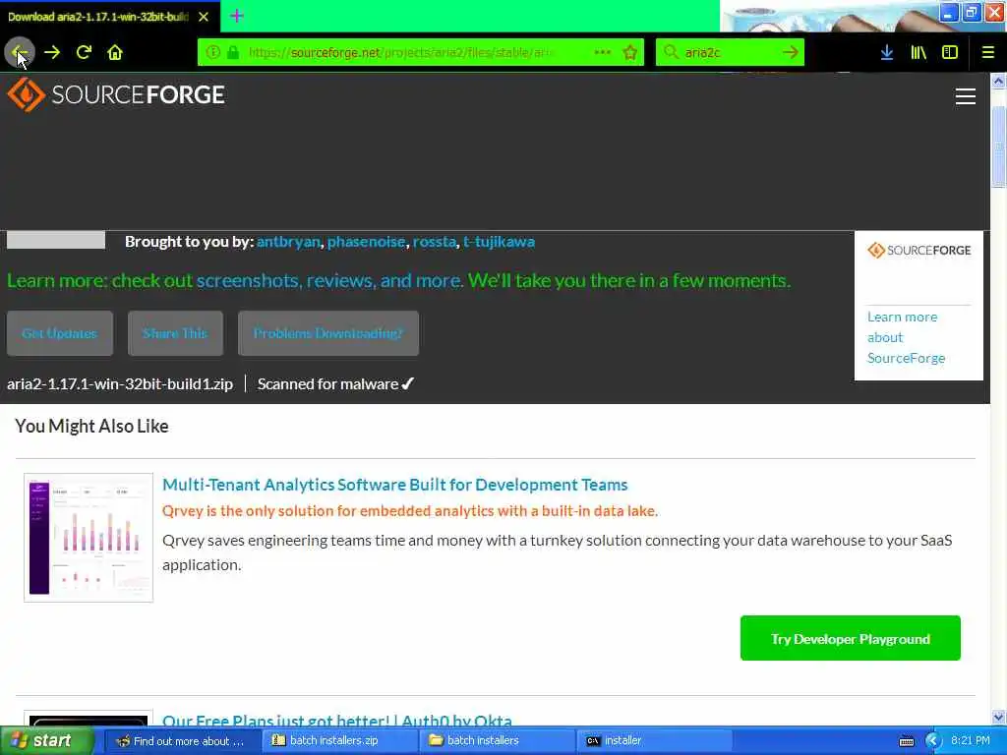Open the antbryan profile link

tap(288, 242)
